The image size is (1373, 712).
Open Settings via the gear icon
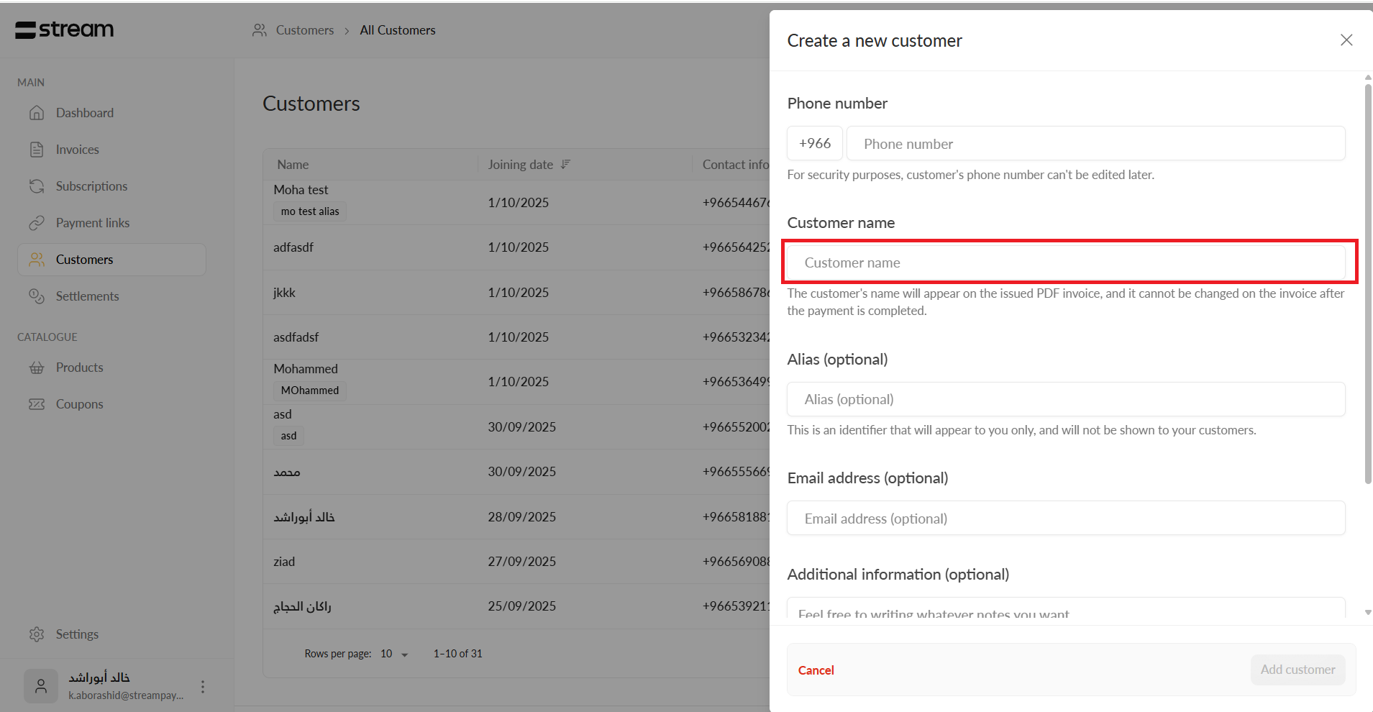point(37,634)
